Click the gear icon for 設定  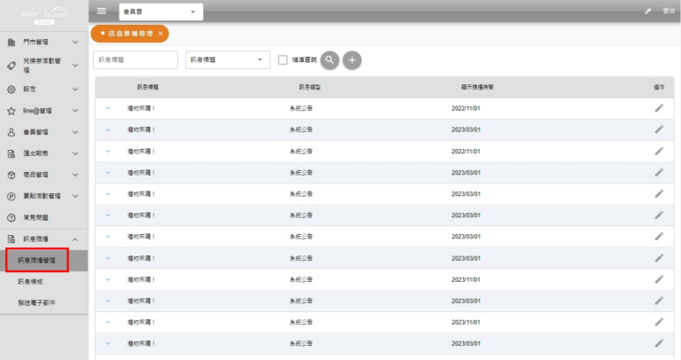pos(12,90)
